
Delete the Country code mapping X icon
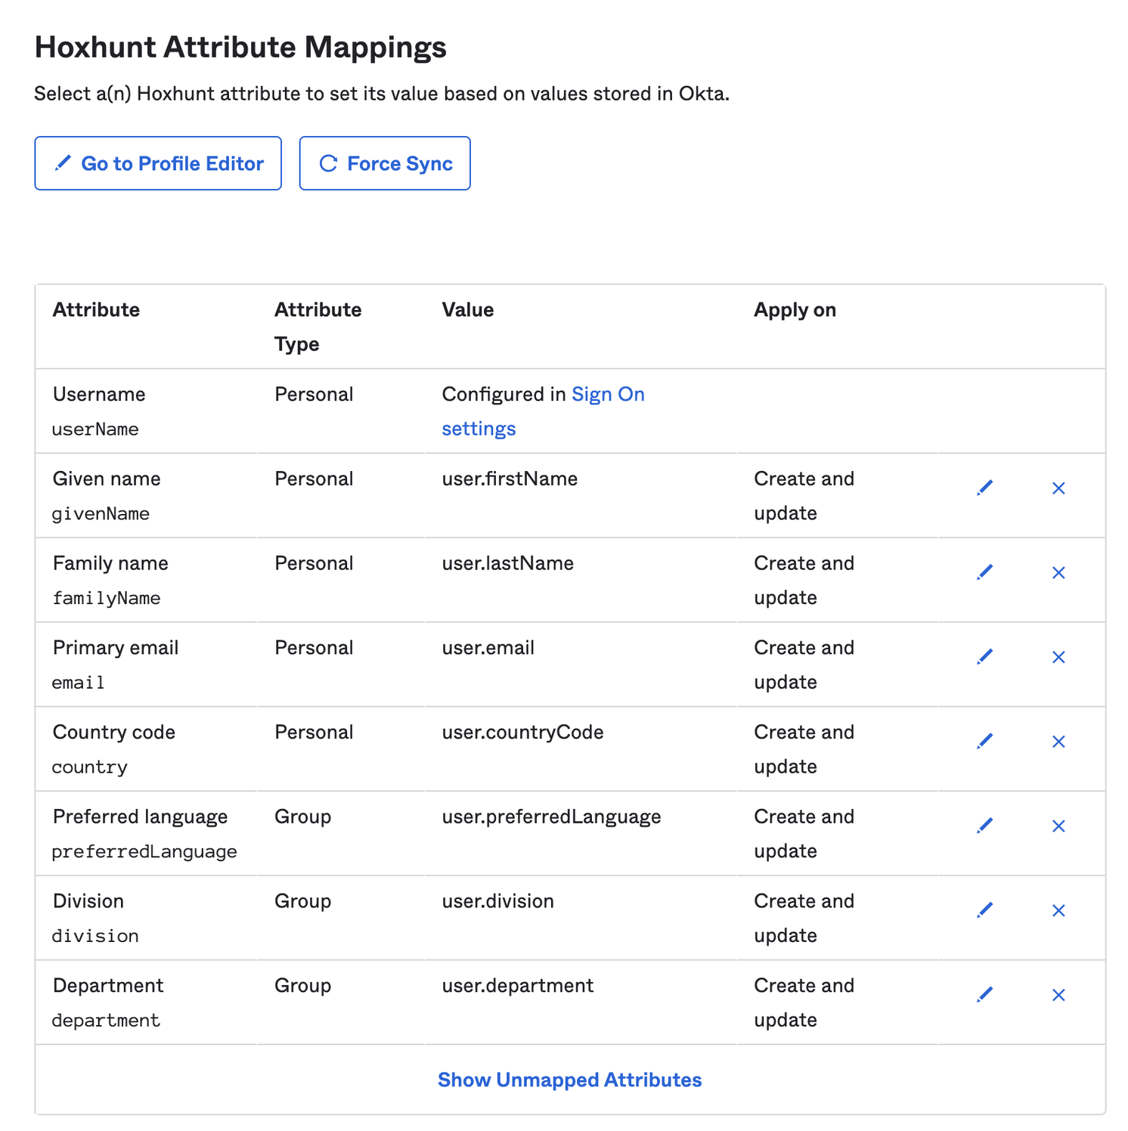point(1058,742)
